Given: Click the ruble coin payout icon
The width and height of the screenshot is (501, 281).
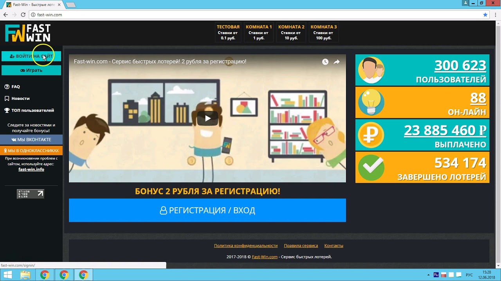Looking at the screenshot, I should click(371, 135).
